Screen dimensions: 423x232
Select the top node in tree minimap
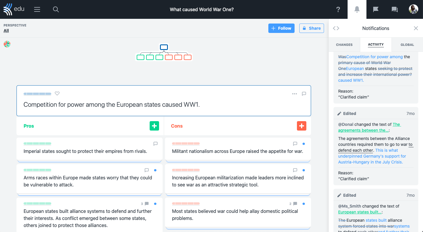(164, 47)
